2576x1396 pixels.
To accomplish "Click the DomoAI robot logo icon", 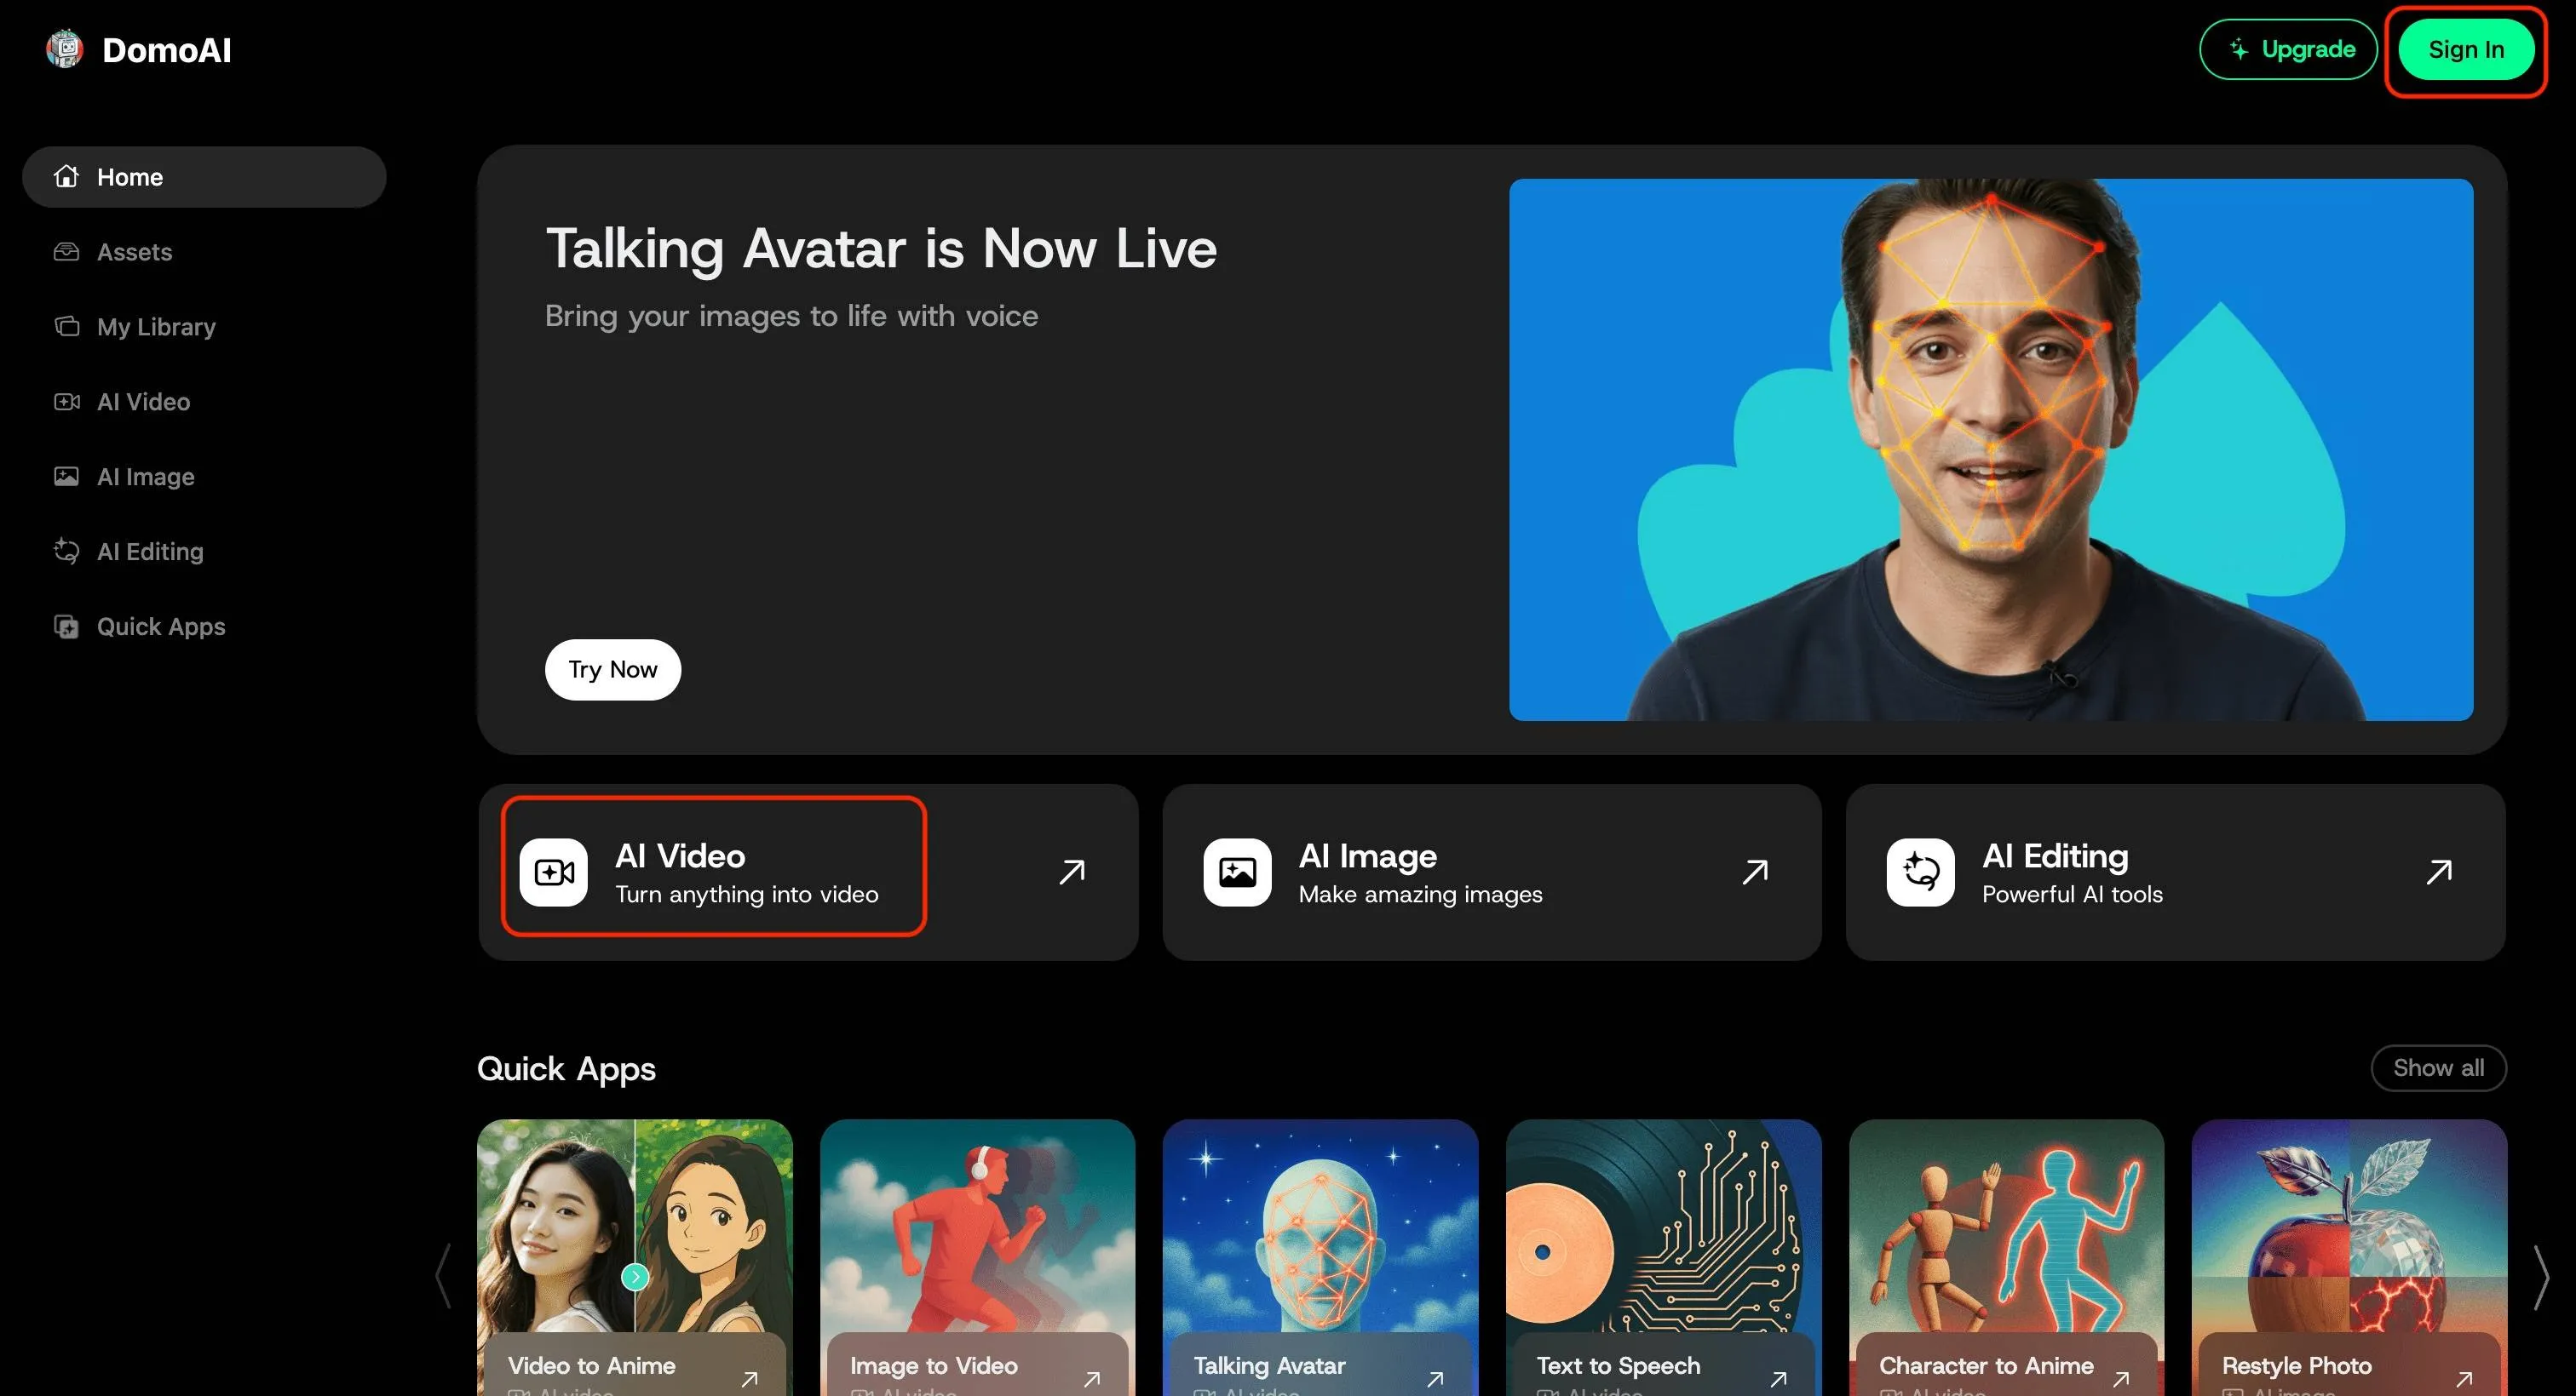I will pos(65,49).
